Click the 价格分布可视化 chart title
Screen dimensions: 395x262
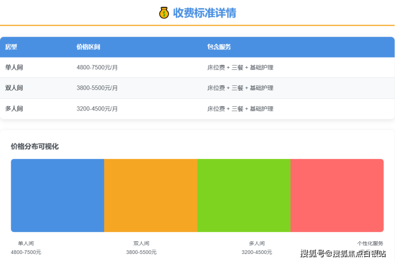point(35,146)
